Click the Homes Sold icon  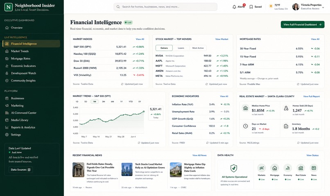(286, 108)
